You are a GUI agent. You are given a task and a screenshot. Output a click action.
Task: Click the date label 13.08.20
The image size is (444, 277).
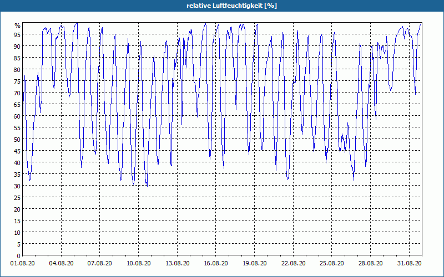coord(177,263)
